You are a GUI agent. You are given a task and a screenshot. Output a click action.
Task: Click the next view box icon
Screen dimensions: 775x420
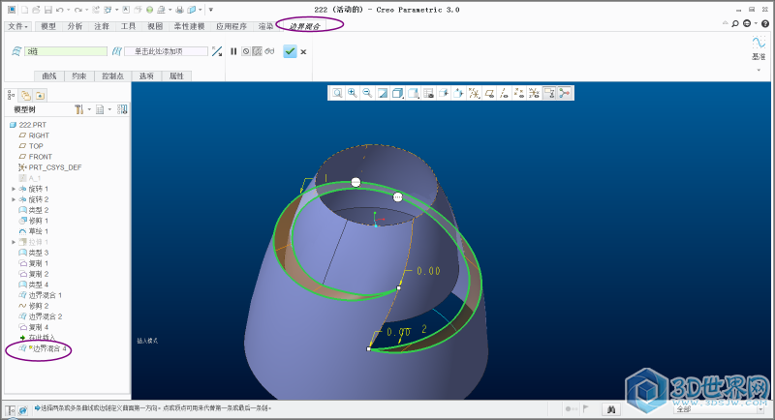458,93
